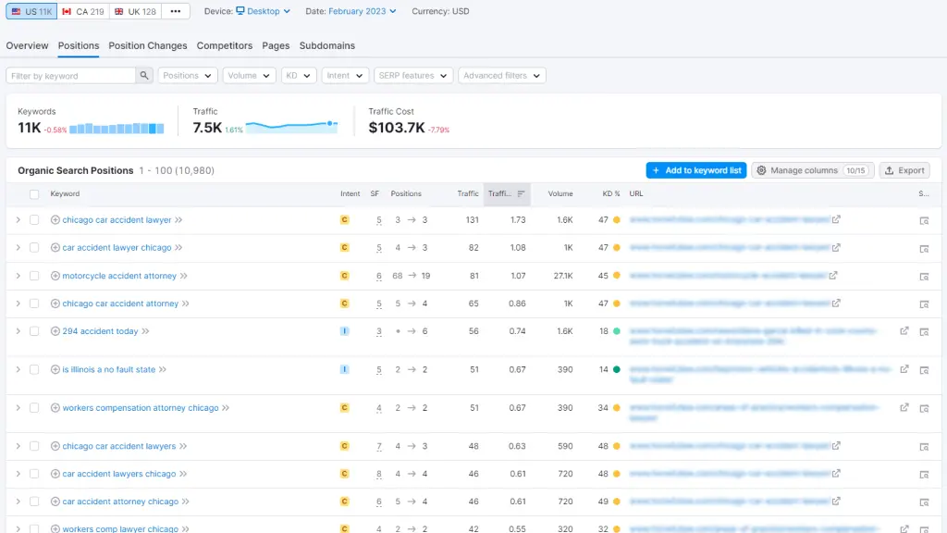
Task: Click the informational intent badge for 294 accident today
Action: coord(344,331)
